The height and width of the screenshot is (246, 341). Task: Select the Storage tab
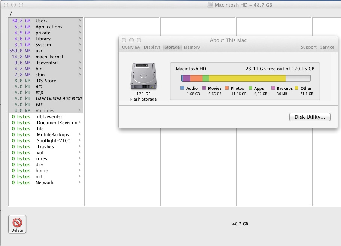(172, 47)
